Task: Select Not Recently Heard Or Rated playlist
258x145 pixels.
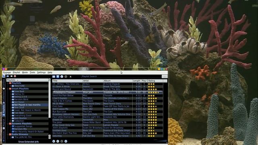Action: click(x=29, y=132)
